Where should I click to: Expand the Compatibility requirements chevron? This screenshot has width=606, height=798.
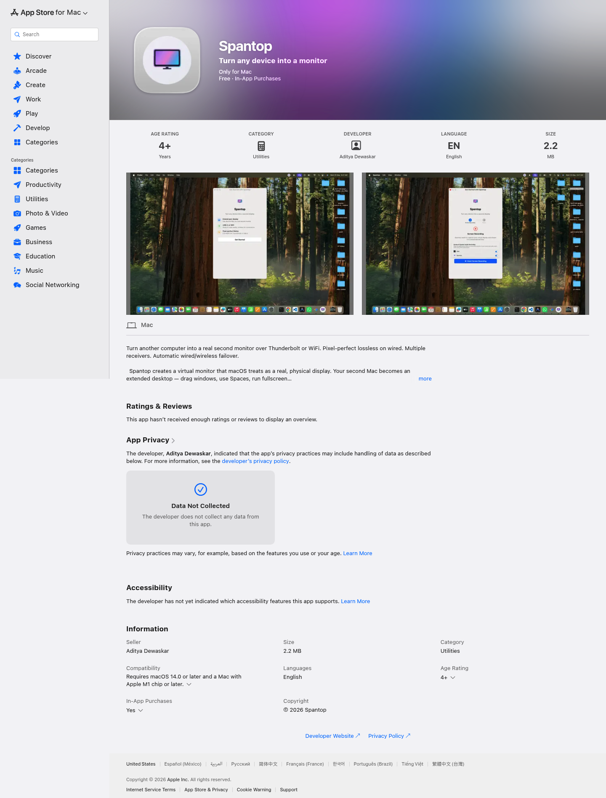coord(189,684)
